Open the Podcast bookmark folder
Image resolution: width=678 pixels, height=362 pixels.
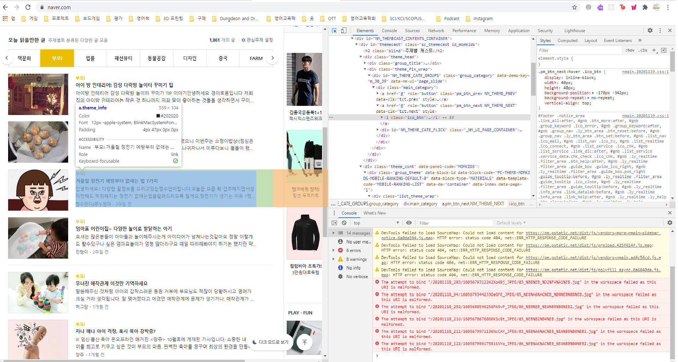pyautogui.click(x=448, y=18)
